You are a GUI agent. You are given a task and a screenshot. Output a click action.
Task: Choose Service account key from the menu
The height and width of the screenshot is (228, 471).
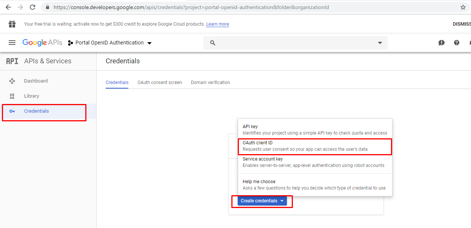[x=315, y=162]
